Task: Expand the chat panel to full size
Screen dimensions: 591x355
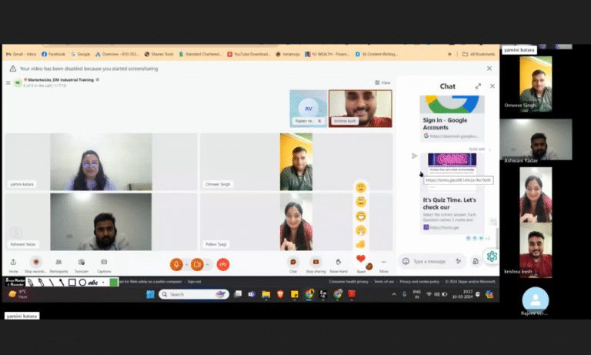Action: (x=478, y=86)
